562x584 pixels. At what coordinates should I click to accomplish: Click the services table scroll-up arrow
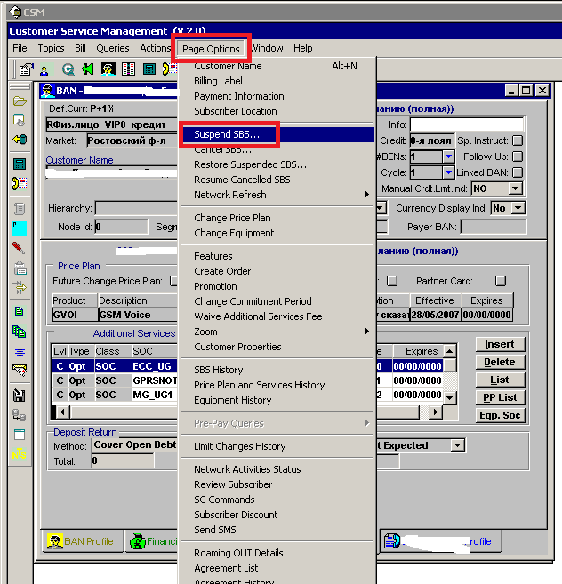tap(450, 351)
